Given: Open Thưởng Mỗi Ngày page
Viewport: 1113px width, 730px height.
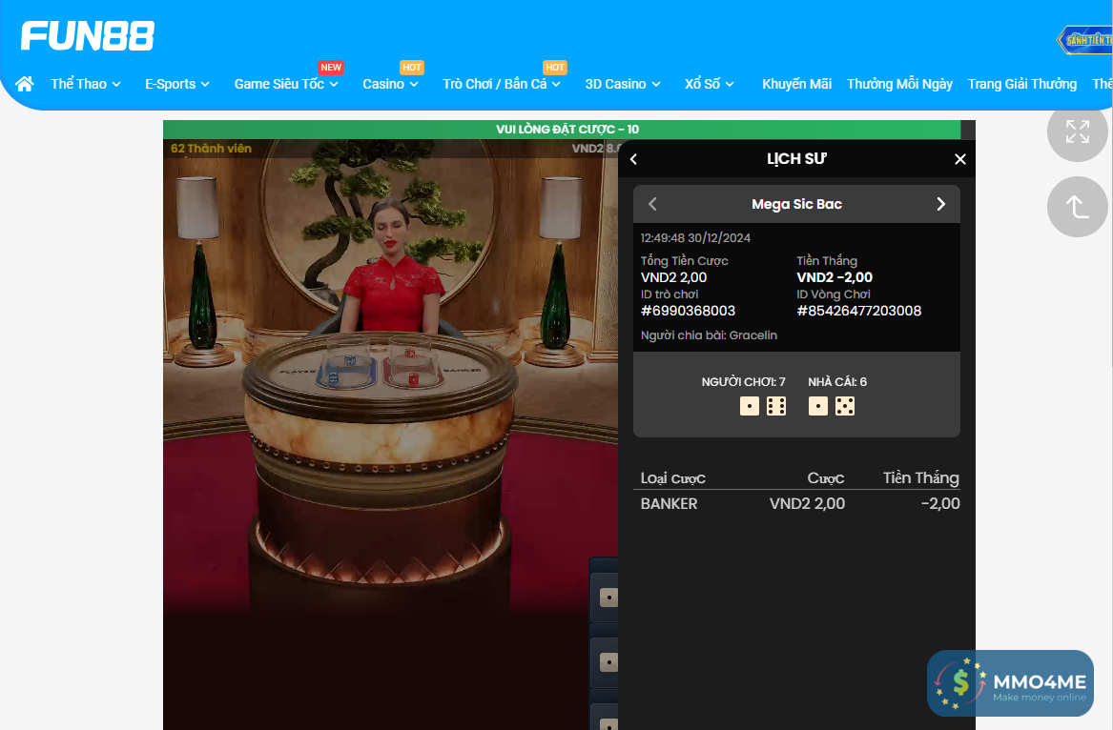Looking at the screenshot, I should [x=899, y=84].
